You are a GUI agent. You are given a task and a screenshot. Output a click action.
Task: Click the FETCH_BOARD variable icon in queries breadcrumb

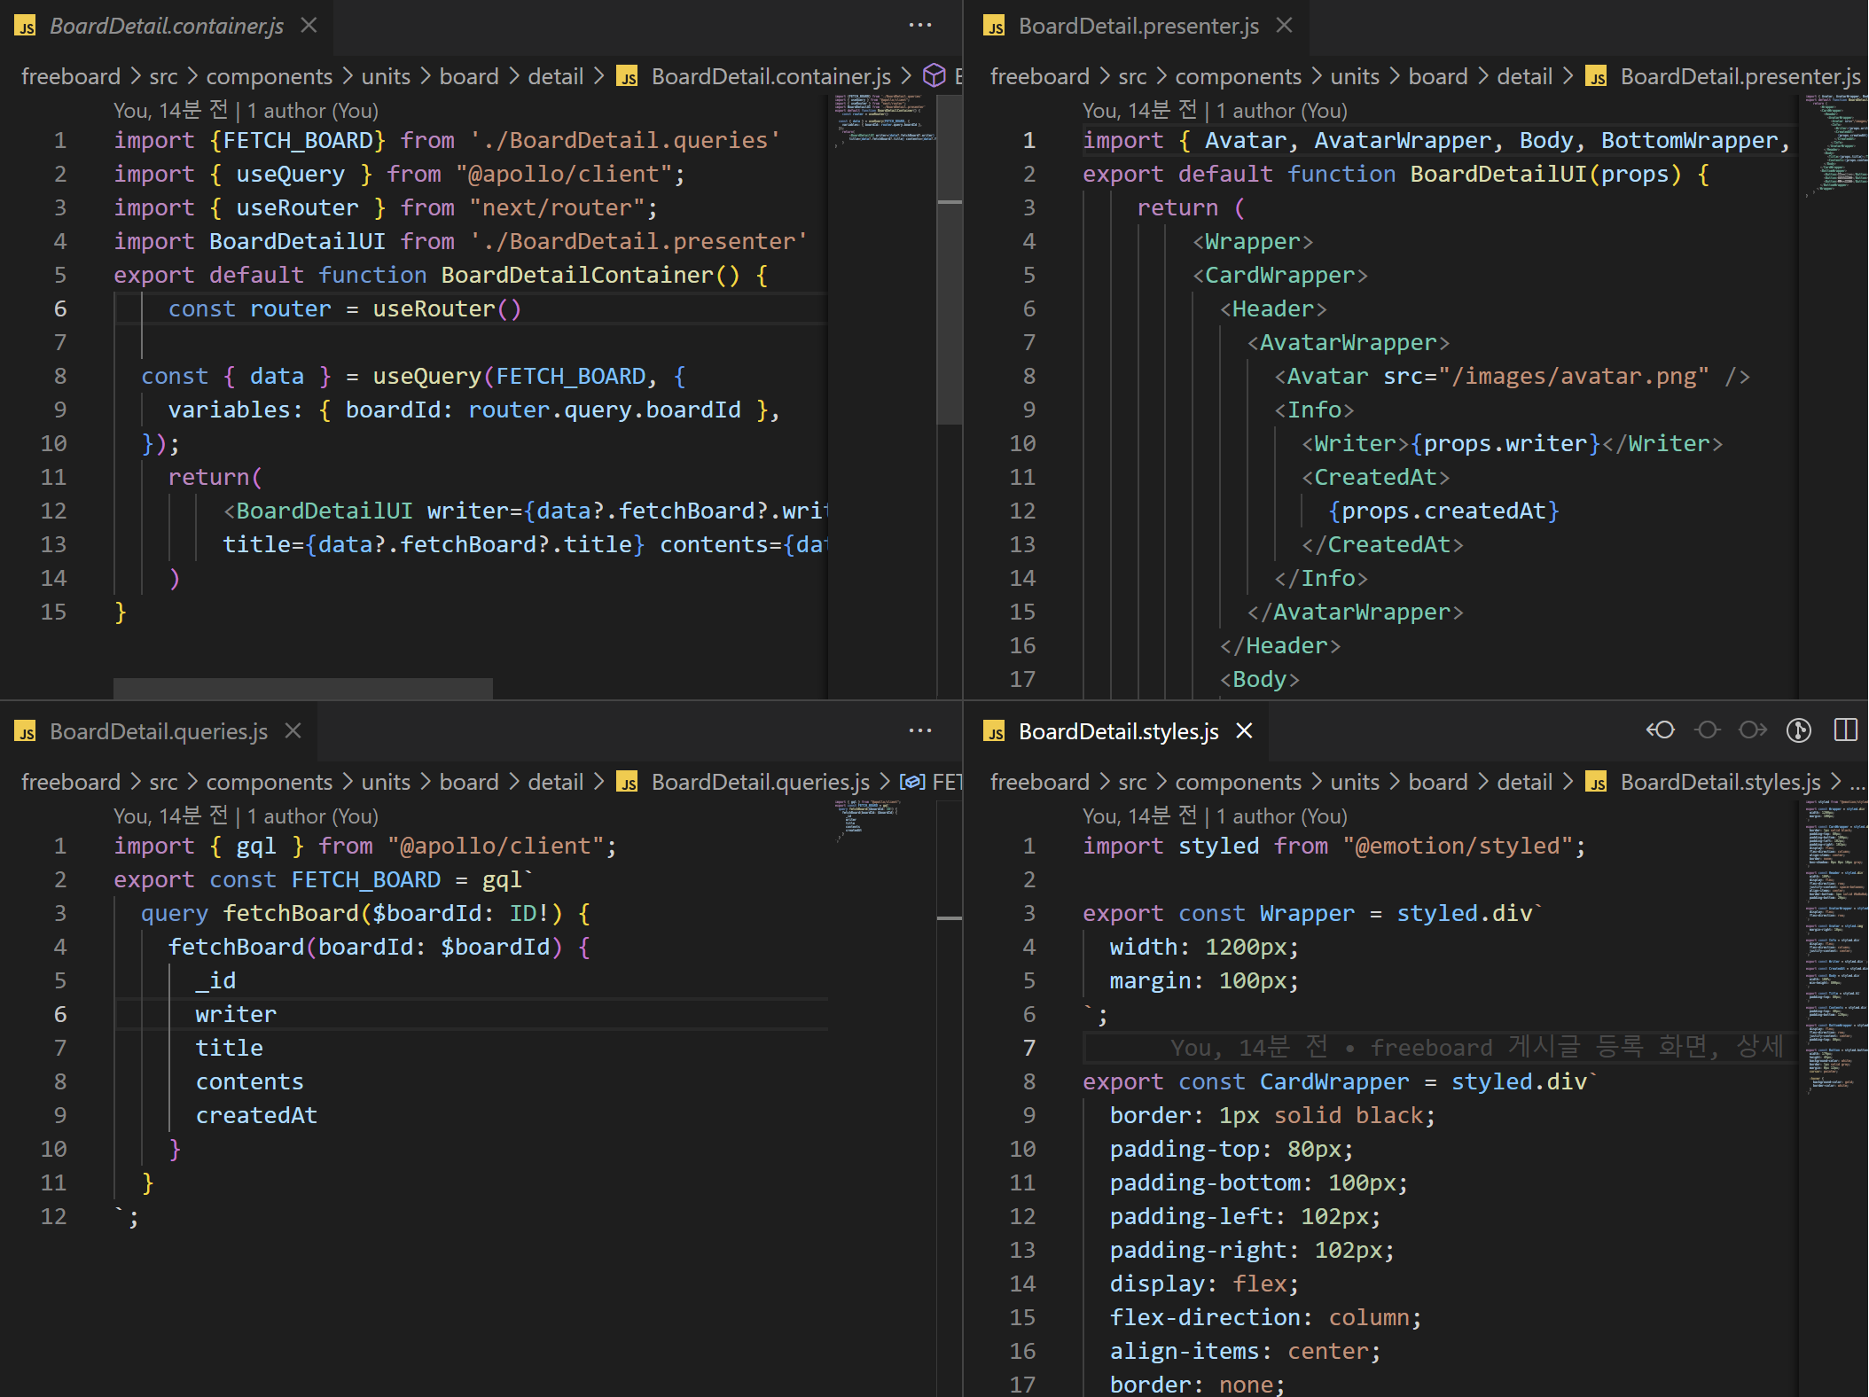[x=912, y=781]
